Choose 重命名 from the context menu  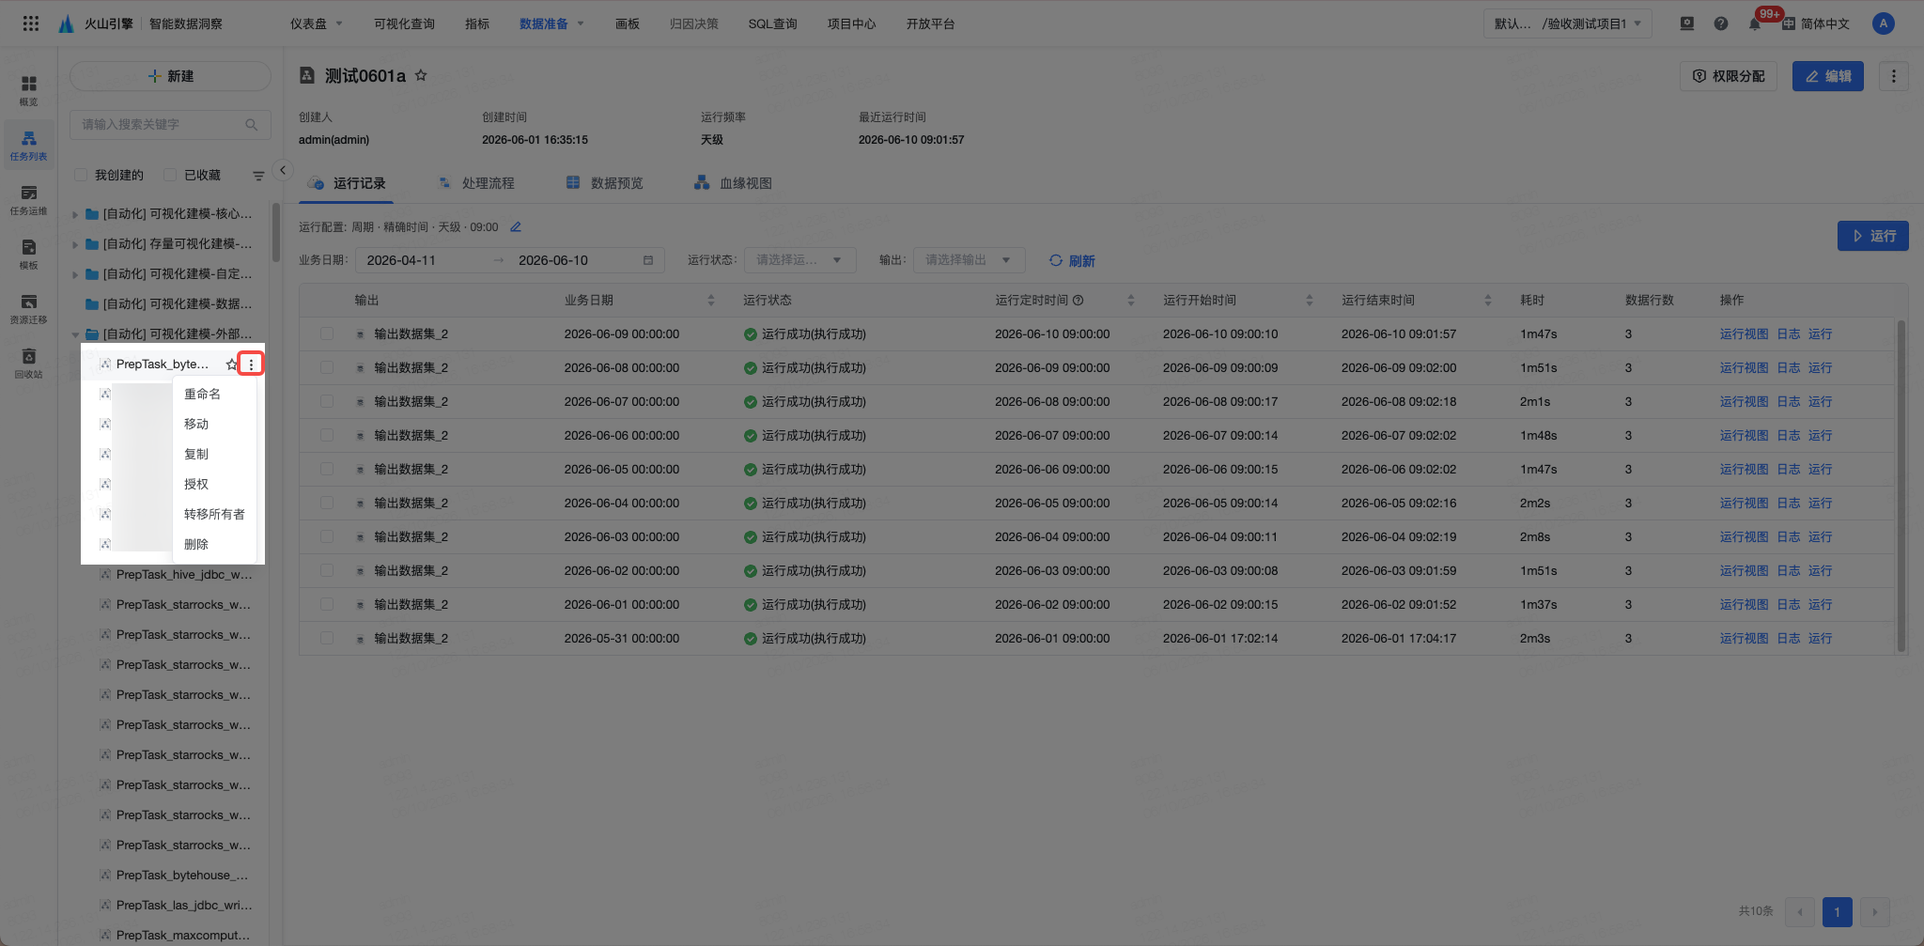point(214,395)
